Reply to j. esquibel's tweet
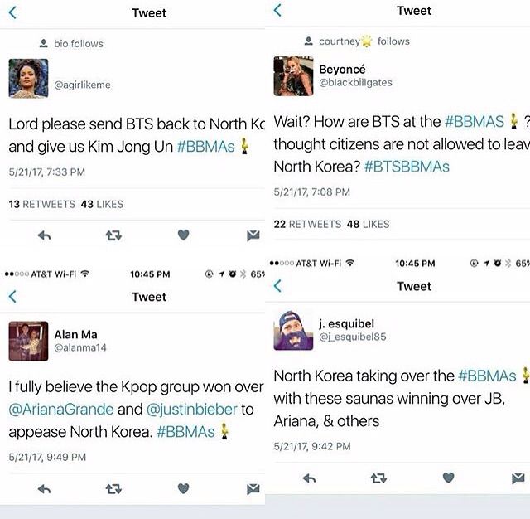The width and height of the screenshot is (530, 519). click(309, 478)
